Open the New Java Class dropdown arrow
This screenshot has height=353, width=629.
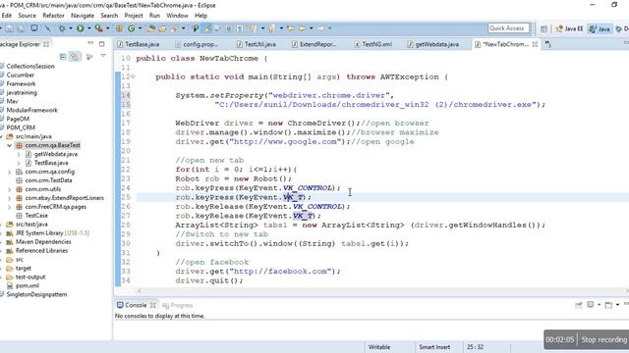[140, 28]
